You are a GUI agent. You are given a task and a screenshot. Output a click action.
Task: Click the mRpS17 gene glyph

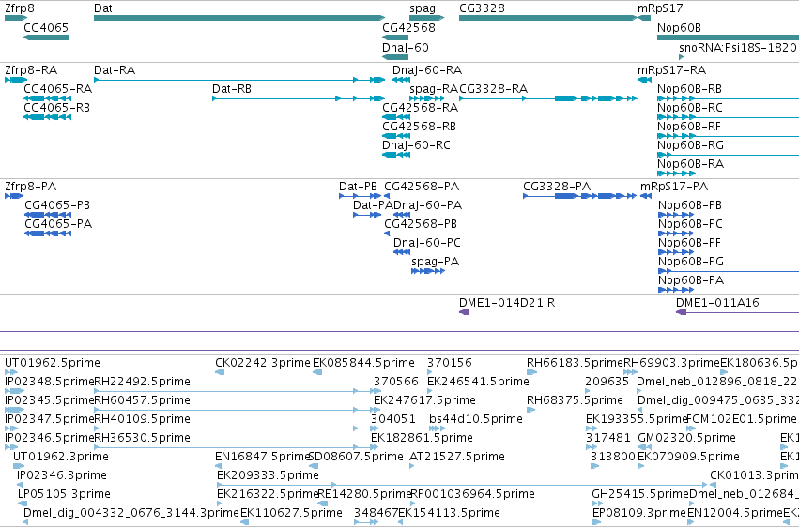(x=643, y=18)
